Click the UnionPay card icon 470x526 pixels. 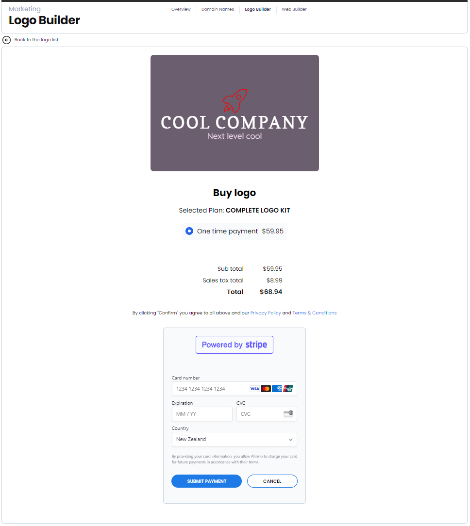click(288, 389)
